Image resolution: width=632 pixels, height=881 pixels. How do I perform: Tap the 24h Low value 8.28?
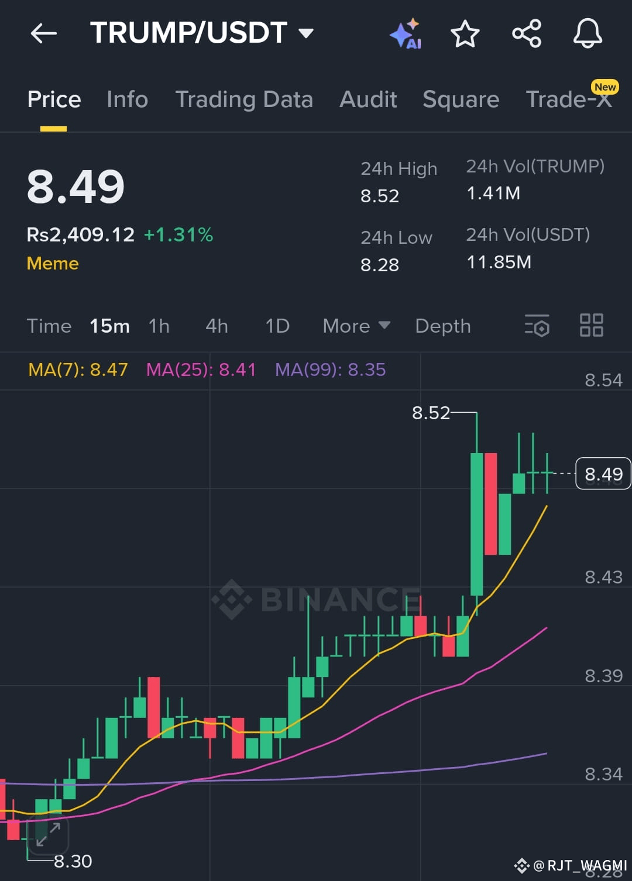[x=380, y=265]
